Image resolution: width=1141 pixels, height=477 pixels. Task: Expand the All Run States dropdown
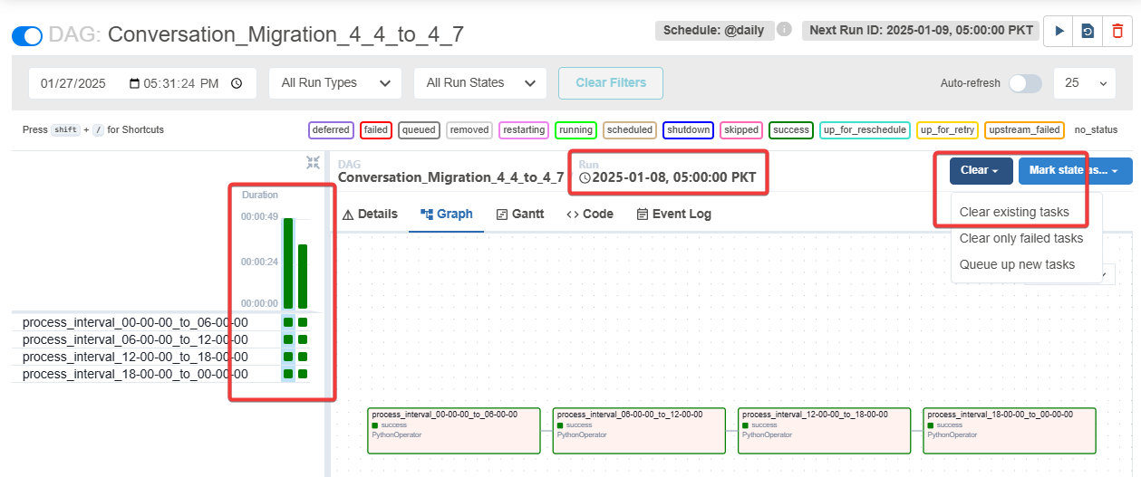pyautogui.click(x=479, y=83)
